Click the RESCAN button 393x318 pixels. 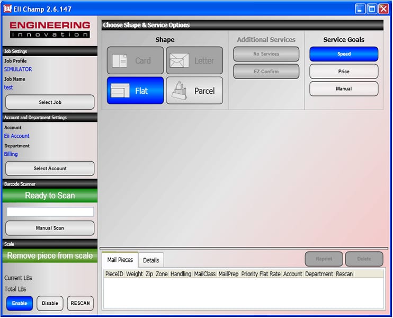click(x=80, y=303)
